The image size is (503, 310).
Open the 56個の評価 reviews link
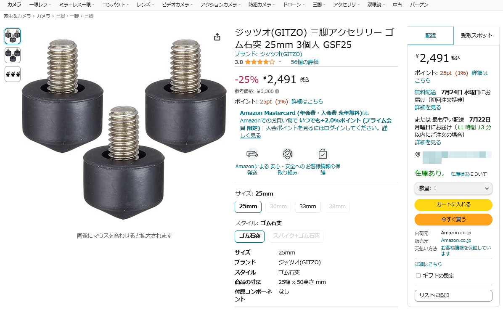(304, 62)
